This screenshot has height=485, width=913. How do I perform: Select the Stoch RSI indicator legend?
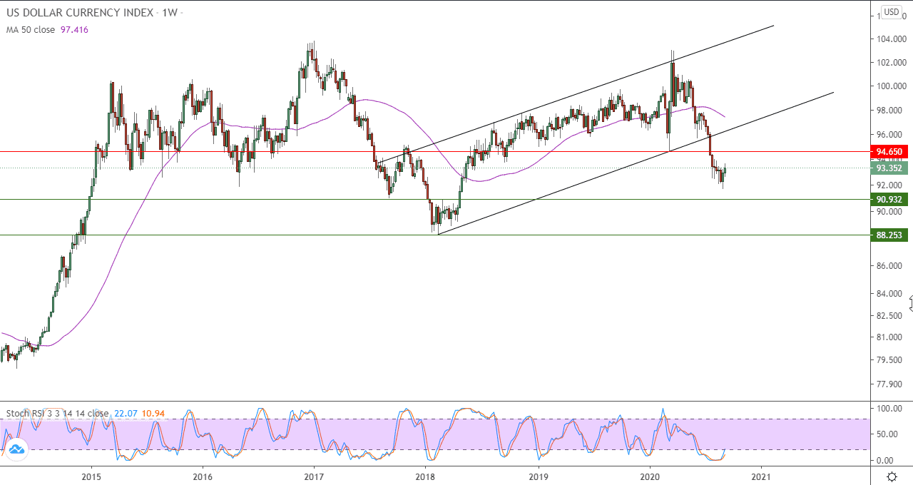pyautogui.click(x=58, y=414)
